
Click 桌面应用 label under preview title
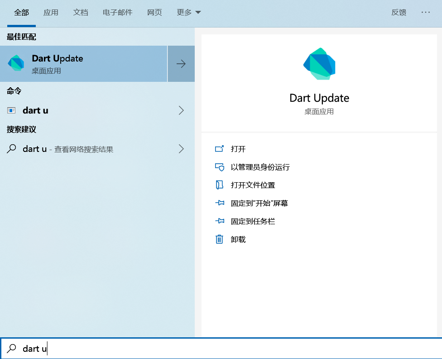[319, 112]
